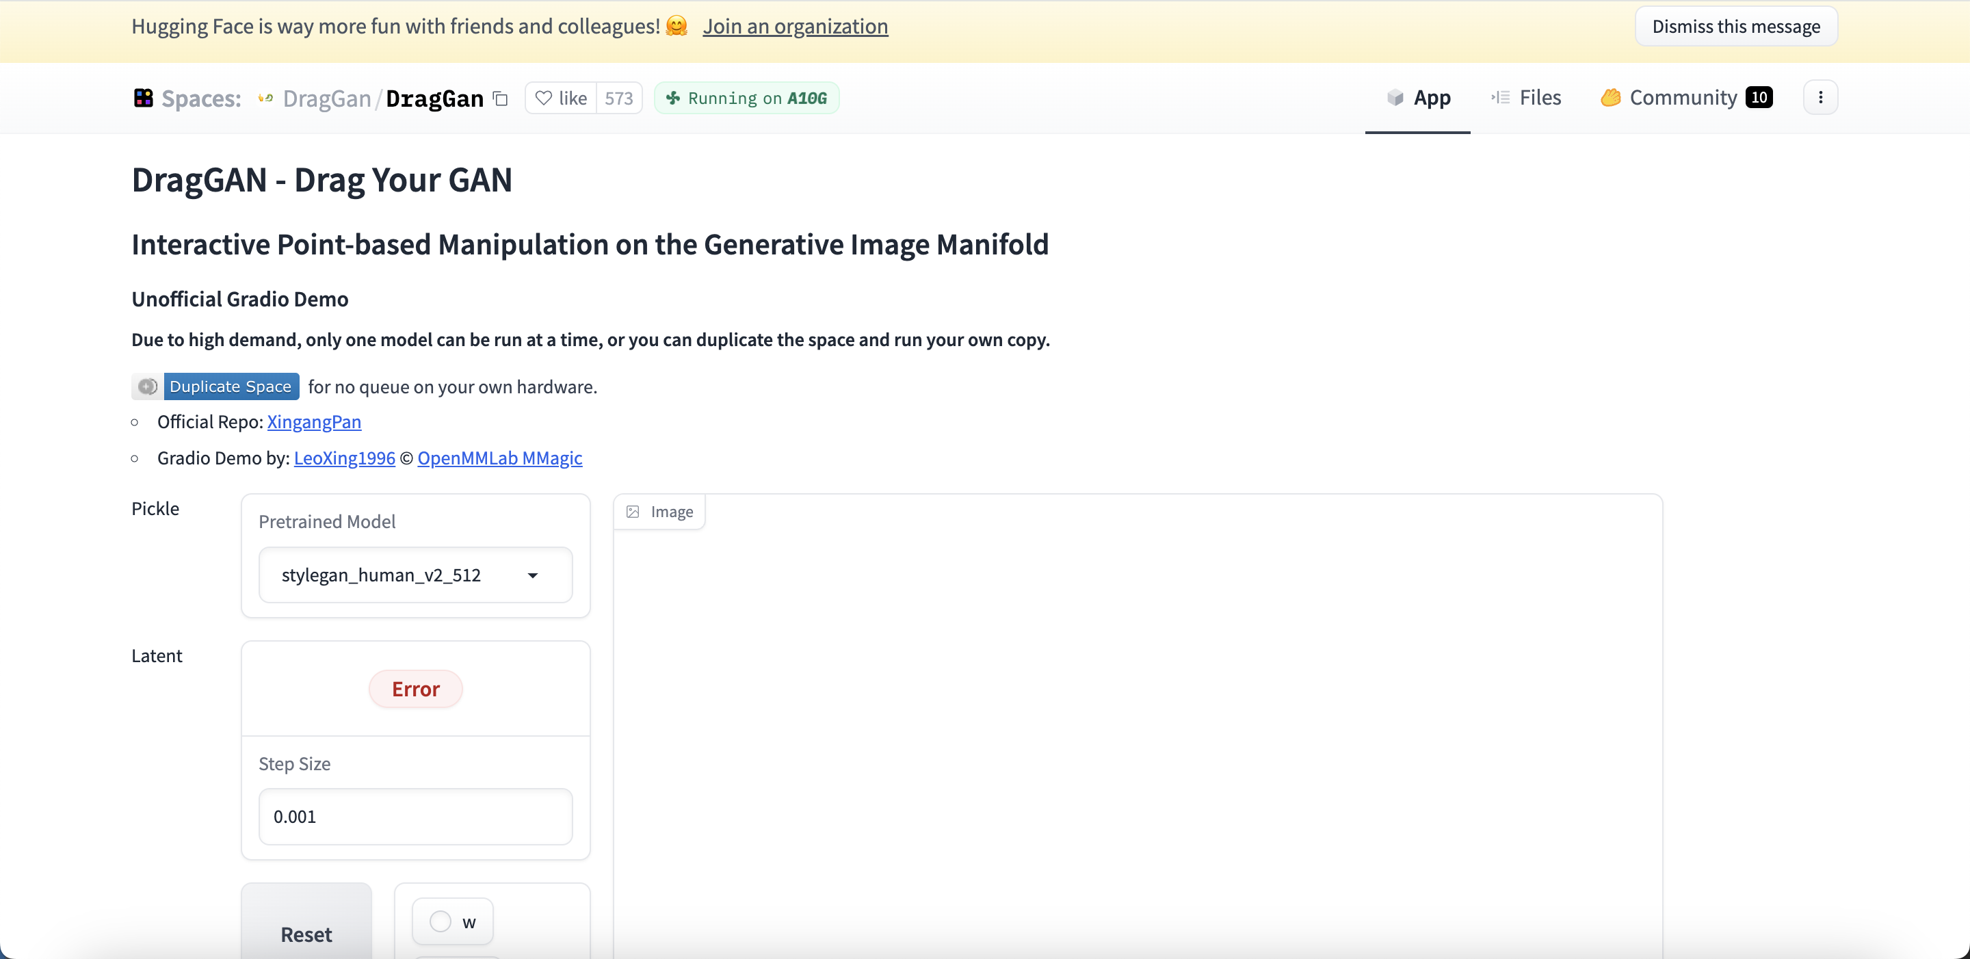Open the Files tab
Viewport: 1970px width, 959px height.
point(1525,98)
